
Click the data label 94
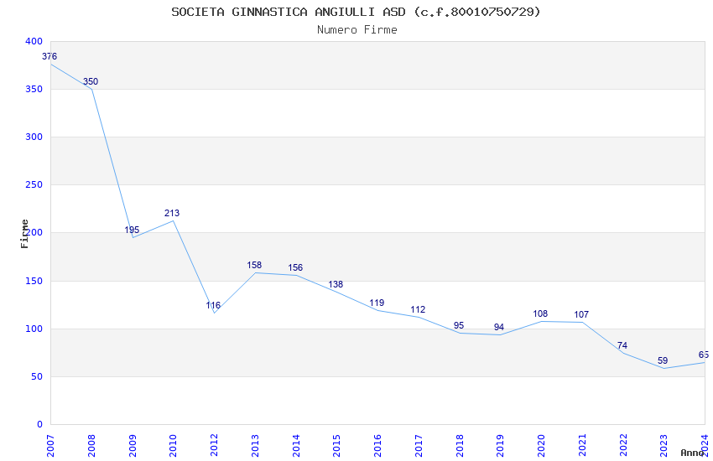tap(499, 327)
